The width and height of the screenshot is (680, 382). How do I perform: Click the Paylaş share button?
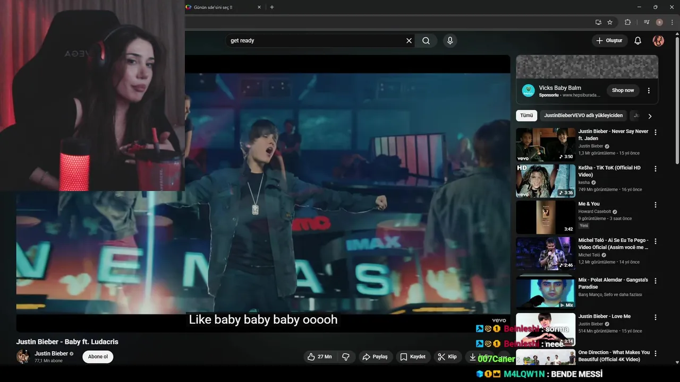[x=376, y=357]
